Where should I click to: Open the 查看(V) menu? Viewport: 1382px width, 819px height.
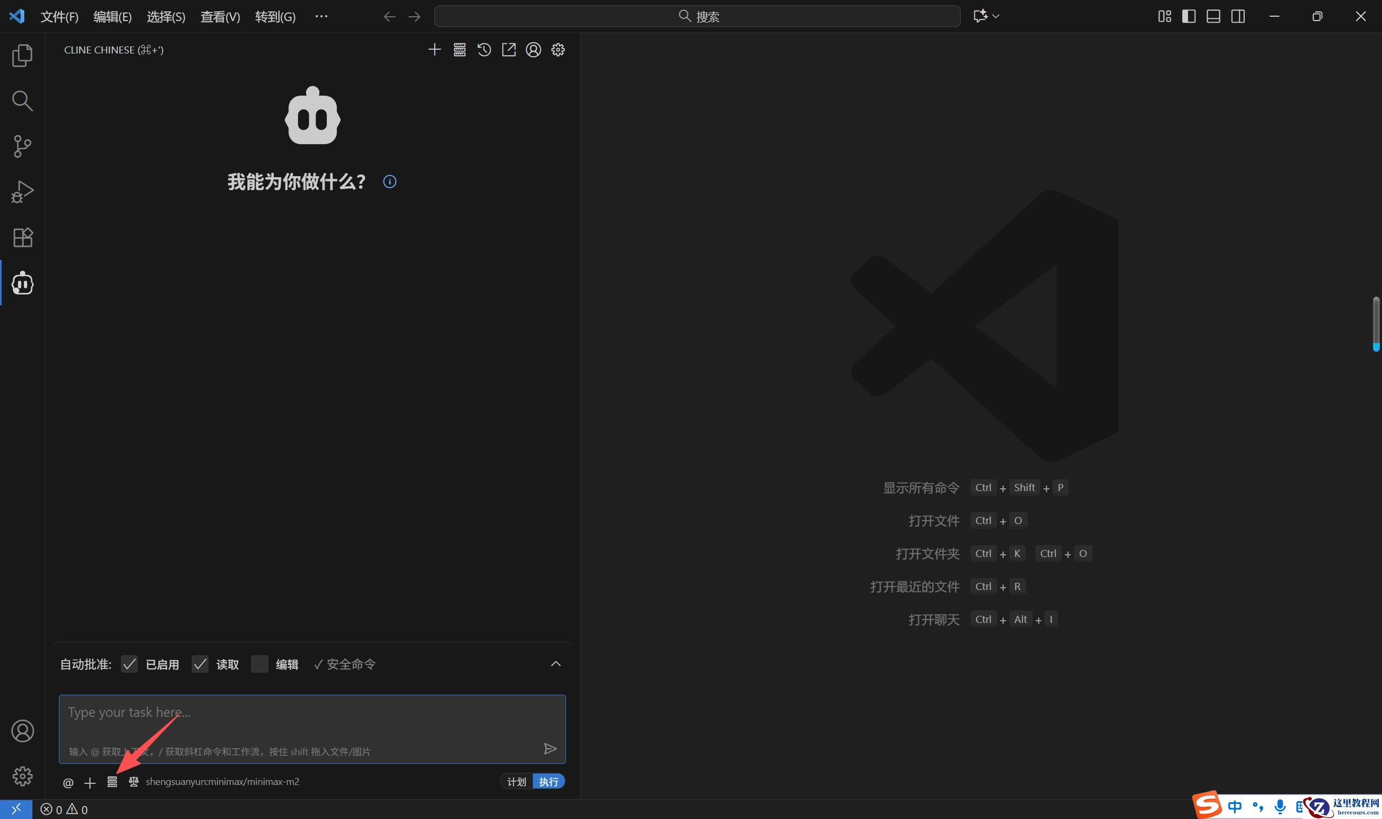click(x=220, y=17)
